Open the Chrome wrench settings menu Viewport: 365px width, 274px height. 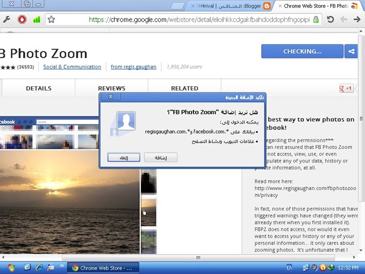(6, 19)
